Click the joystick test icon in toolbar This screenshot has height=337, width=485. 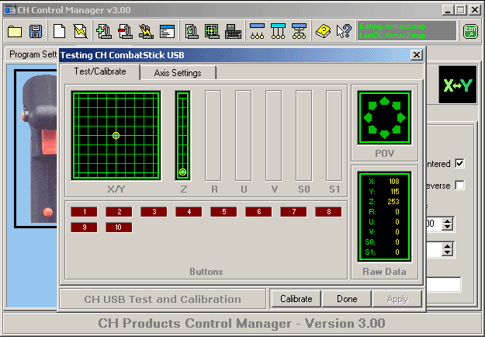coord(192,31)
